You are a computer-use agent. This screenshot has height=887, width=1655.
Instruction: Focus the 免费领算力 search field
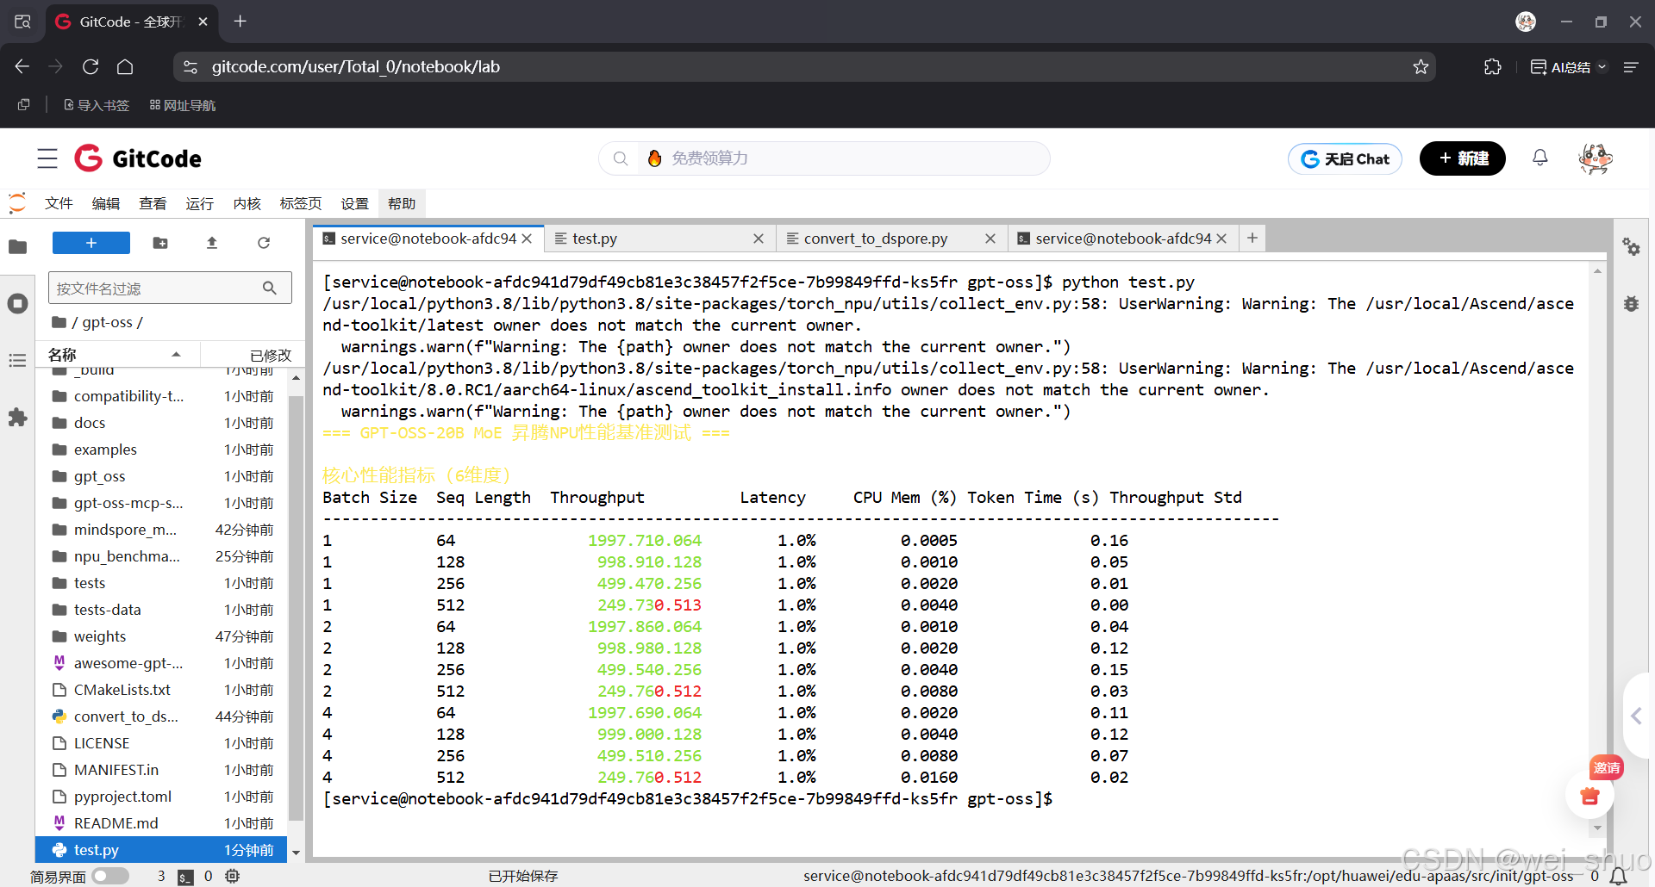click(x=824, y=158)
